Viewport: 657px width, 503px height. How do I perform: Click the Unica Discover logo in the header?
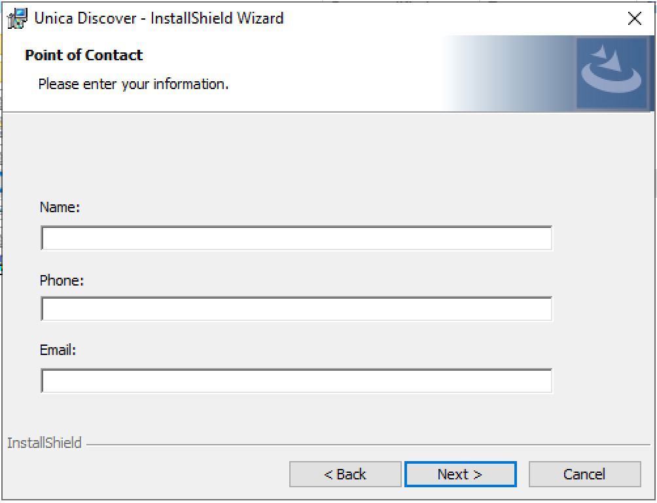tap(612, 73)
